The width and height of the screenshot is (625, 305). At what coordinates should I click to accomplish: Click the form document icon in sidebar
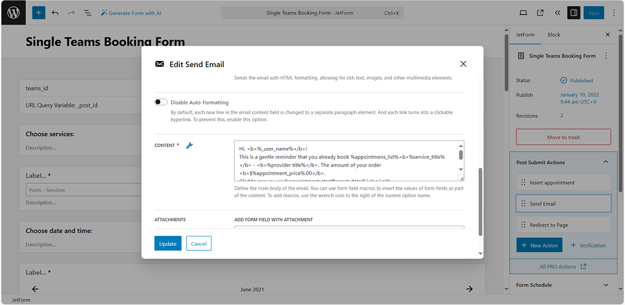(x=521, y=56)
